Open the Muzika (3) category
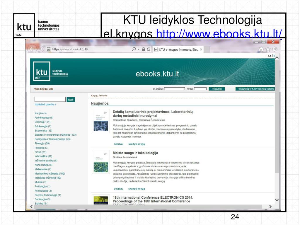The width and height of the screenshot is (300, 225). pyautogui.click(x=40, y=182)
